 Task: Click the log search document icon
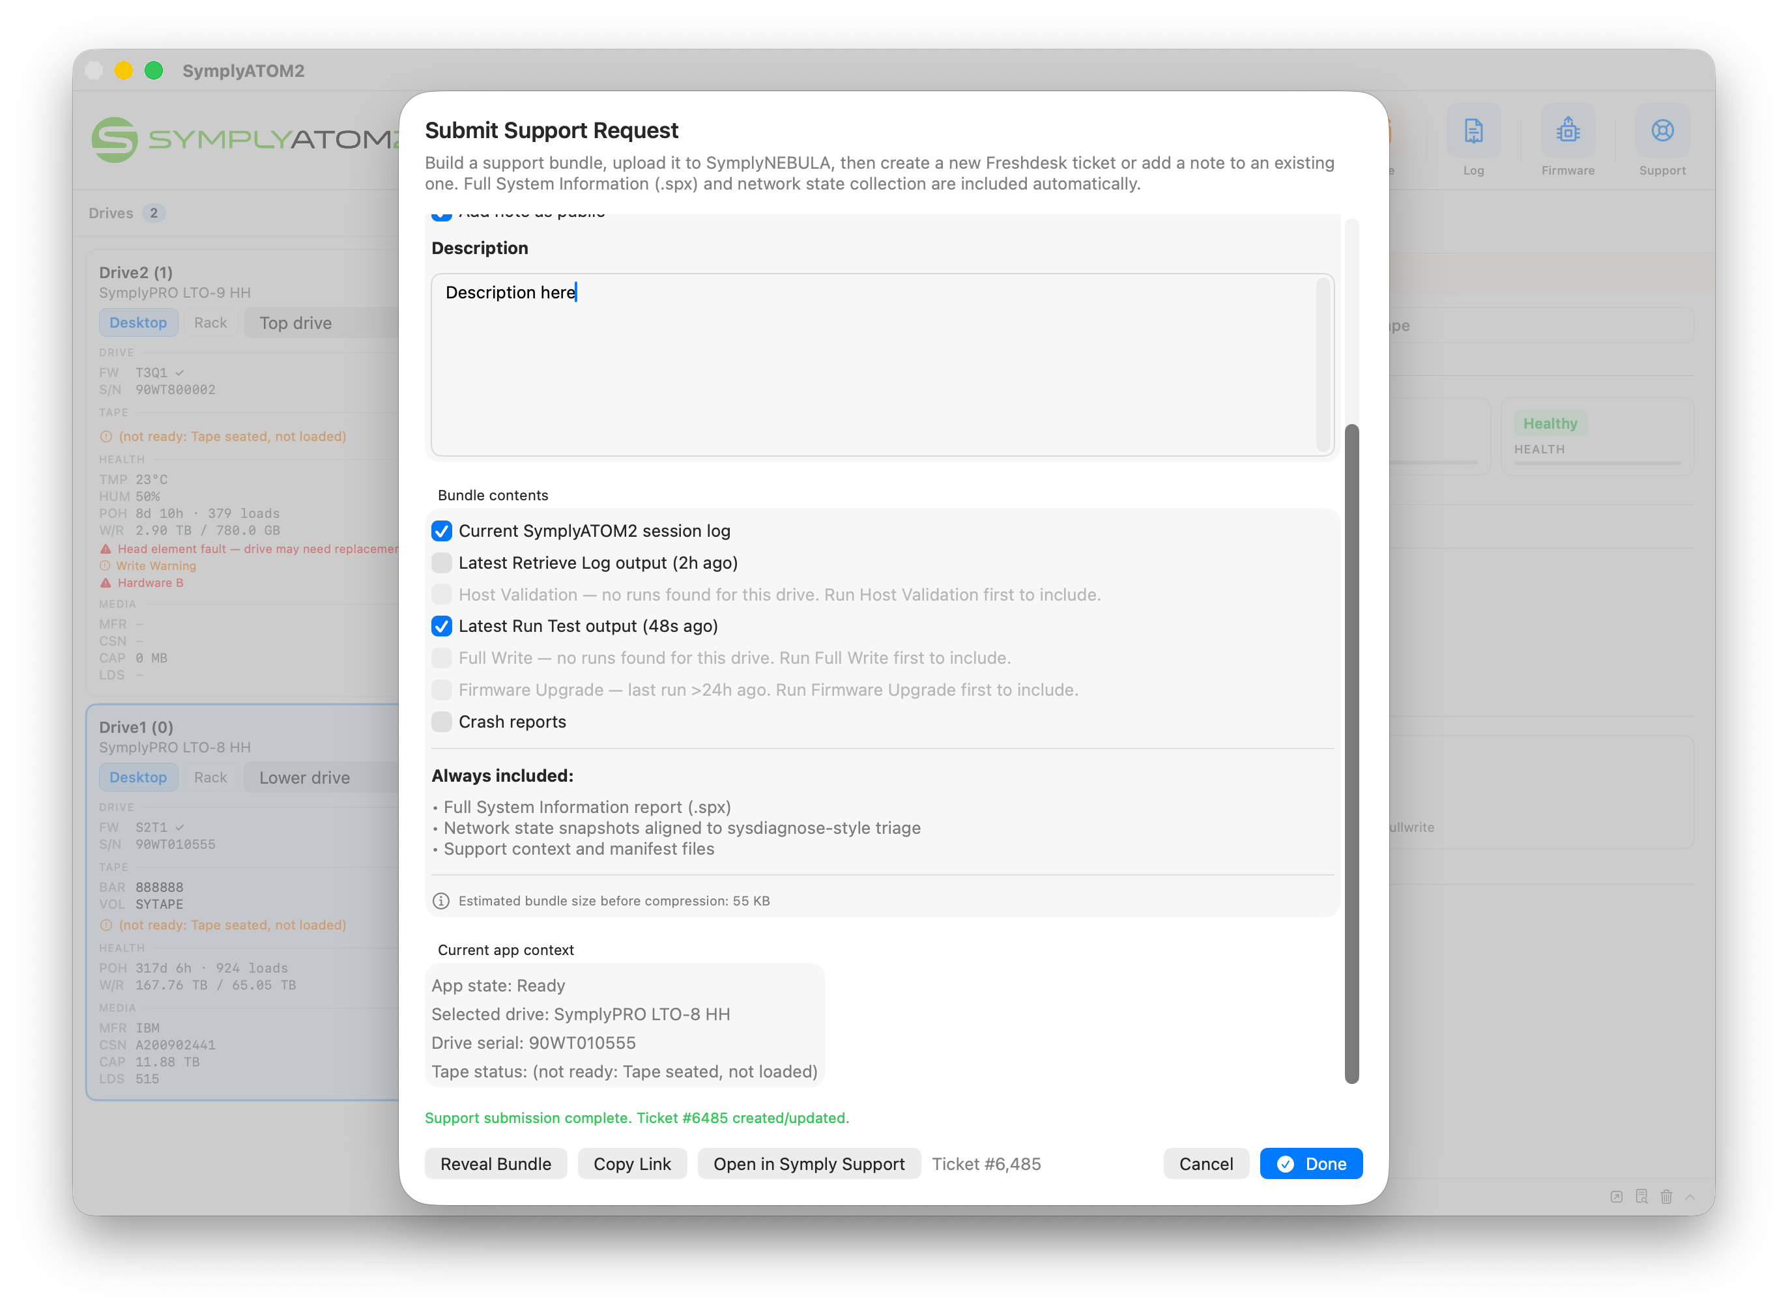1641,1196
